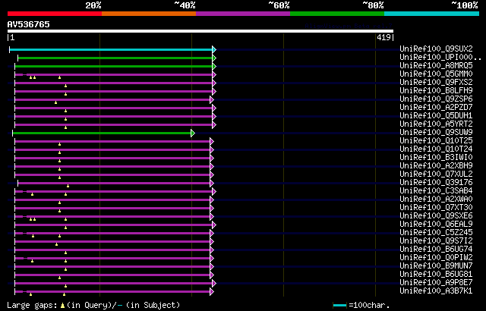The width and height of the screenshot is (486, 311).
Task: Select hit label UniRef100_A3B7K1
Action: (x=436, y=291)
